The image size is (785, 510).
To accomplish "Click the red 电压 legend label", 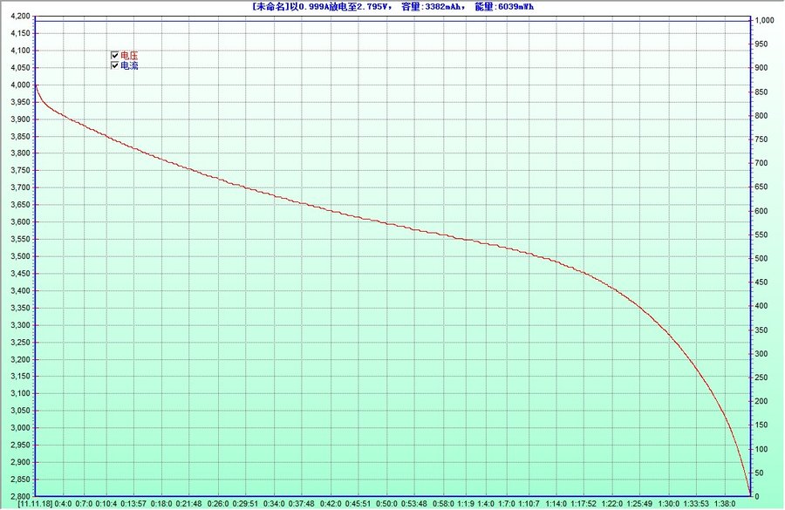I will click(129, 55).
